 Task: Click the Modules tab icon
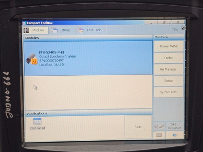coord(26,30)
